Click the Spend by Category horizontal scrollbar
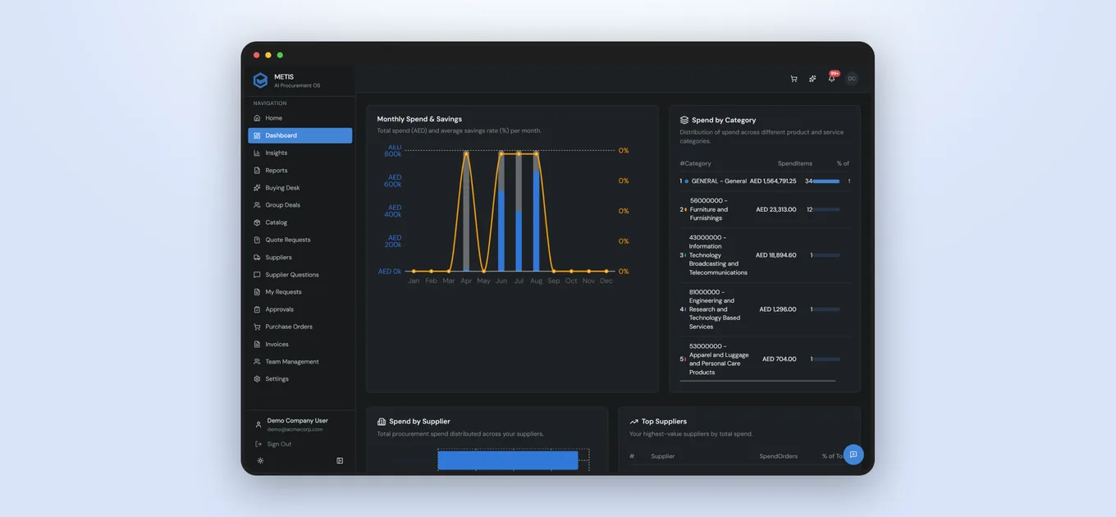This screenshot has width=1116, height=517. (x=757, y=381)
